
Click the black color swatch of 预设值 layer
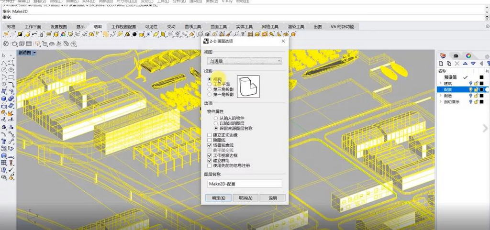pos(481,77)
